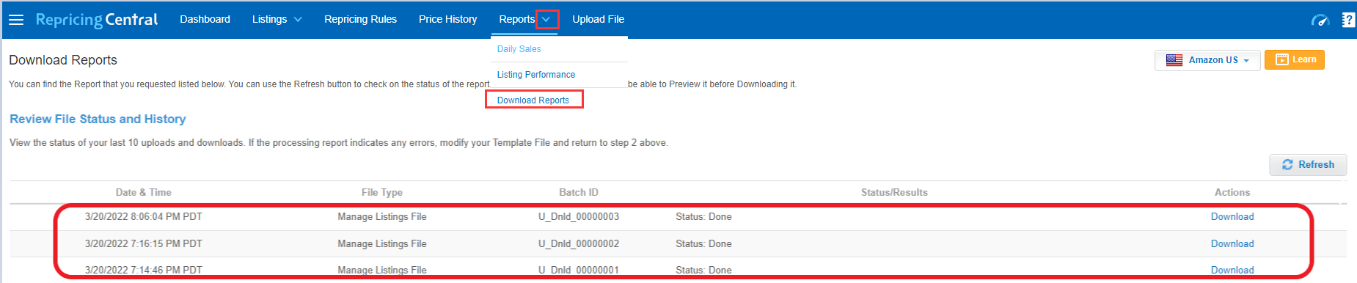This screenshot has width=1357, height=283.
Task: Click the Repricing Central logo
Action: (97, 20)
